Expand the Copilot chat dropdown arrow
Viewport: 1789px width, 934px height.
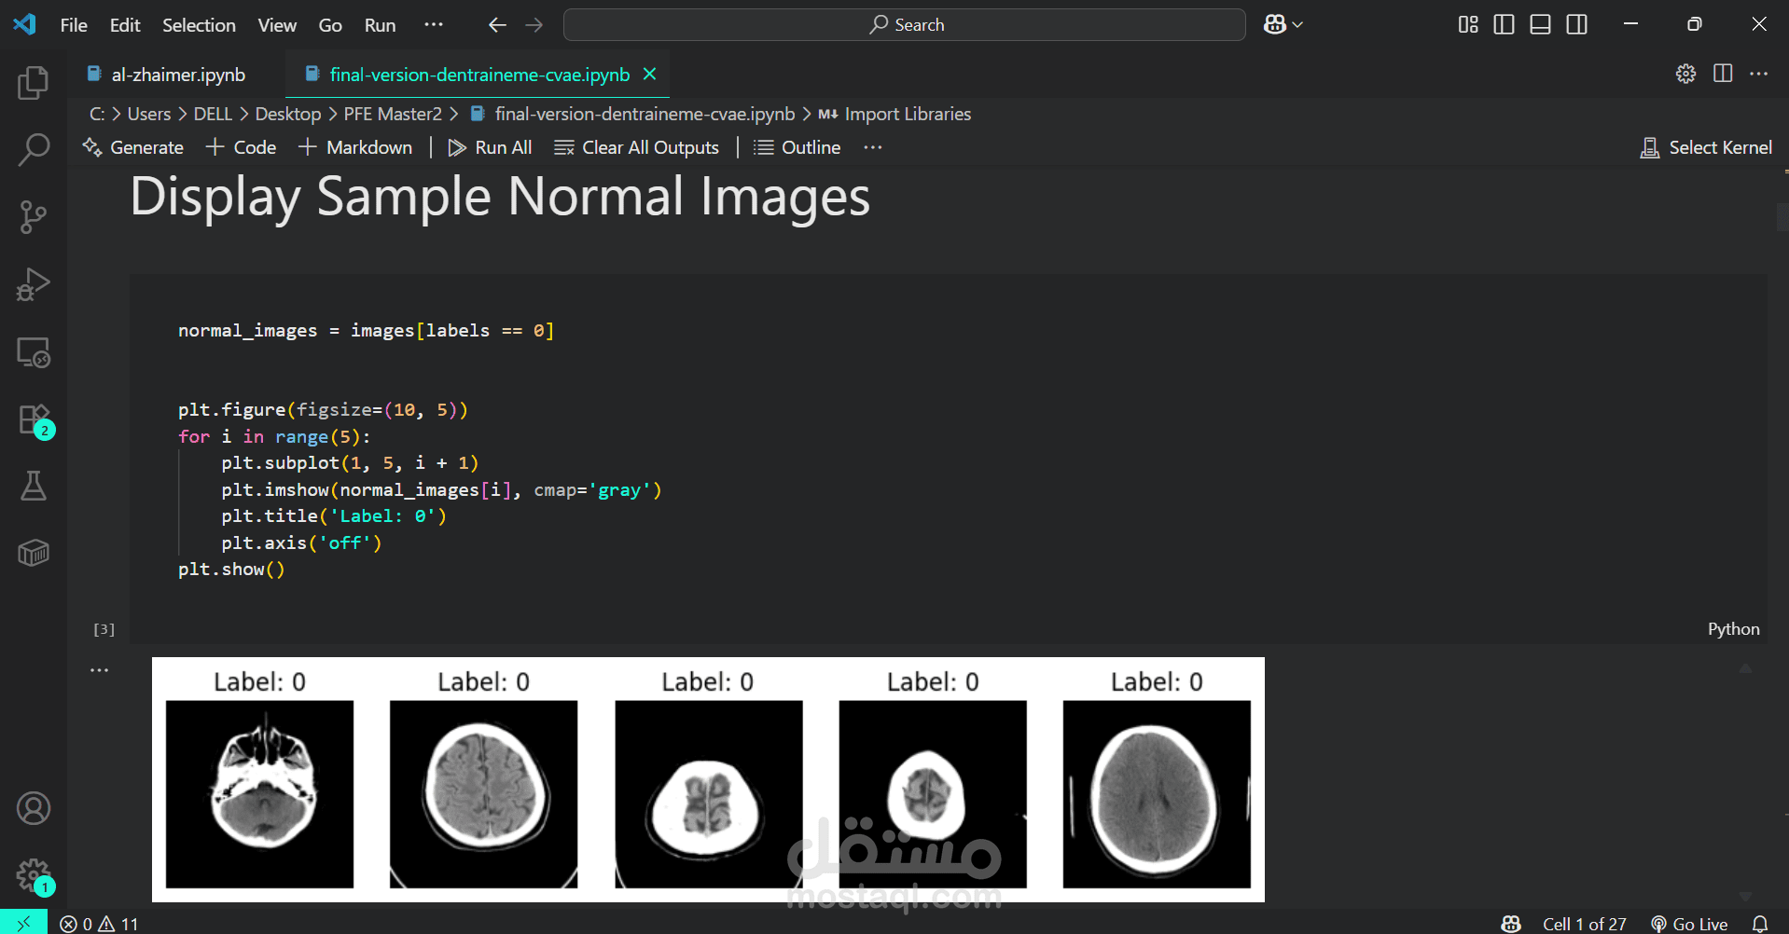1297,25
